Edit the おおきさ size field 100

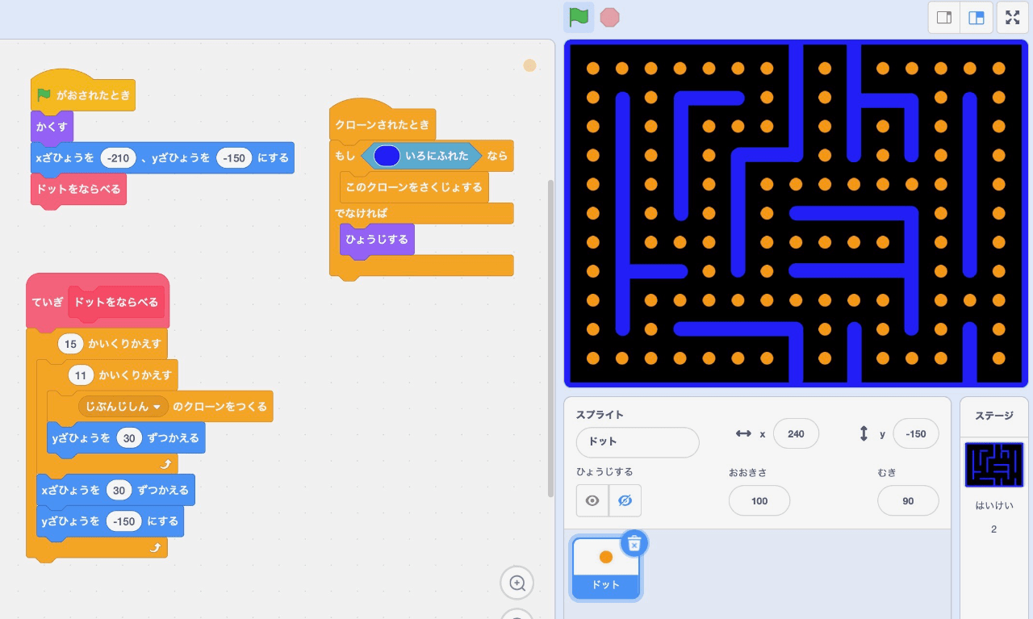(759, 500)
